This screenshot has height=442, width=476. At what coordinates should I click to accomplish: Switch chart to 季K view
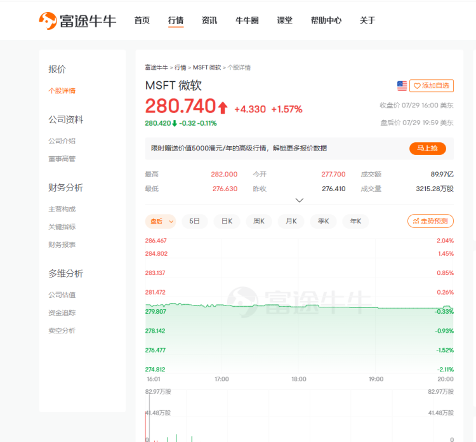[x=323, y=221]
